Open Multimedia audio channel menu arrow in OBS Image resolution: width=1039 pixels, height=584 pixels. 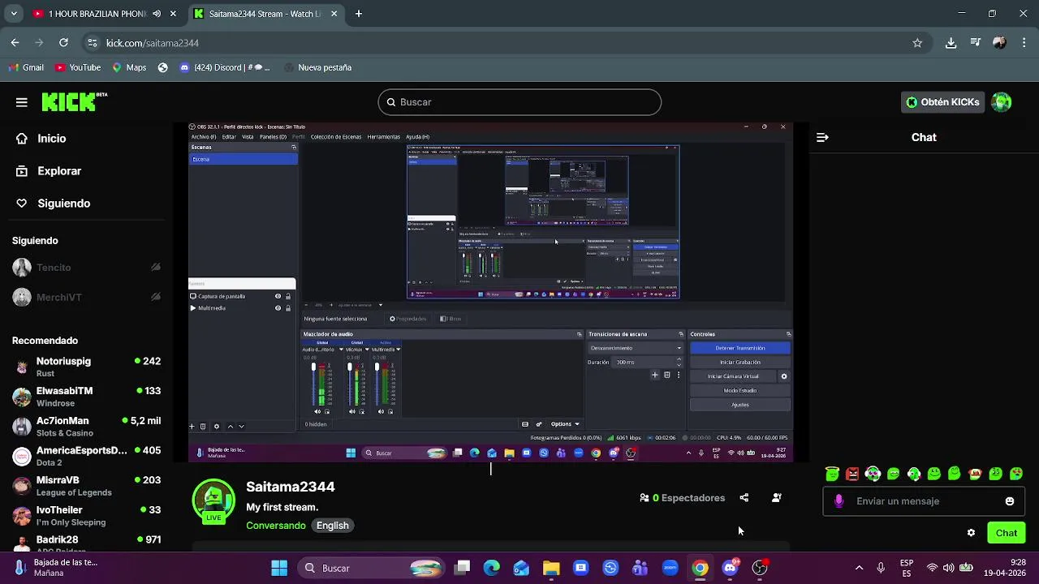tap(399, 350)
